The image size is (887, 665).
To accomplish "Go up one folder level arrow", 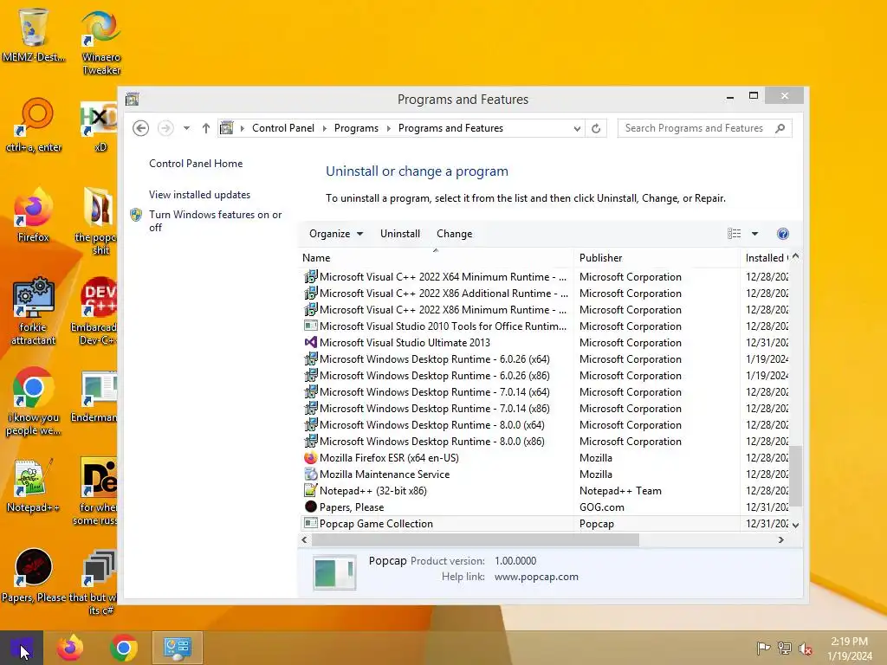I will 206,128.
